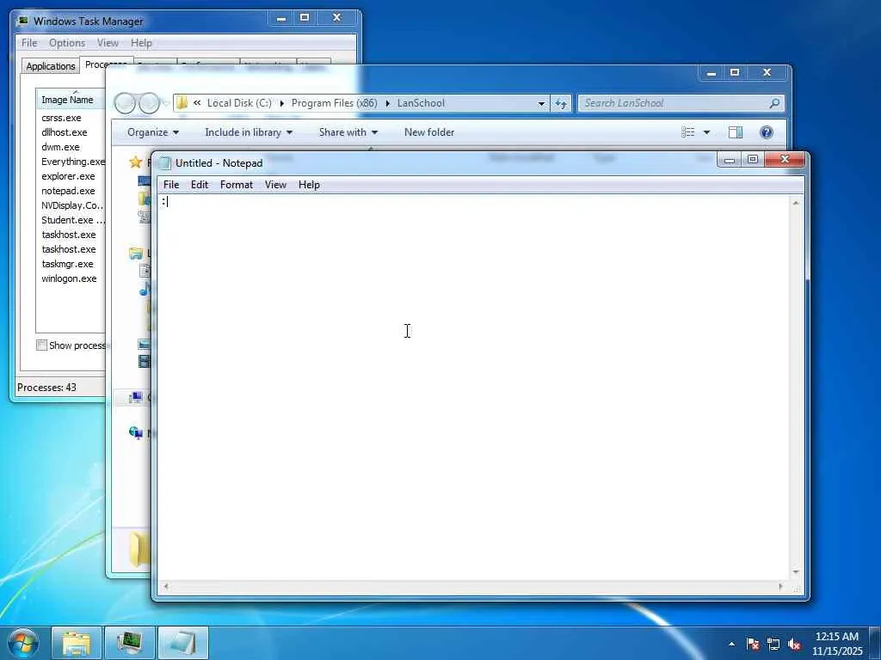
Task: Click Network icon in navigation pane
Action: pos(135,433)
